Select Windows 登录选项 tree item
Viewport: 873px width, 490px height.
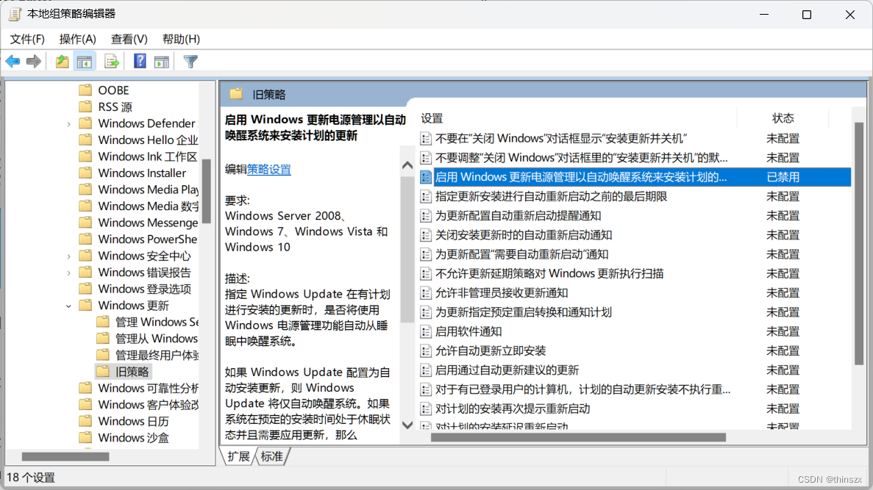[144, 289]
